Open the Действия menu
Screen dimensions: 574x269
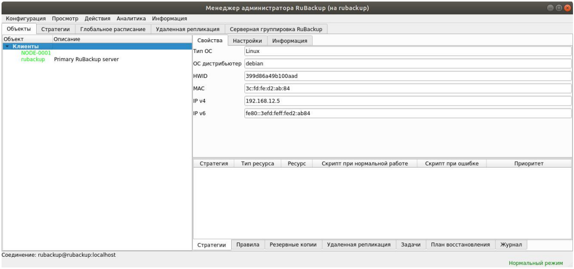pos(97,18)
